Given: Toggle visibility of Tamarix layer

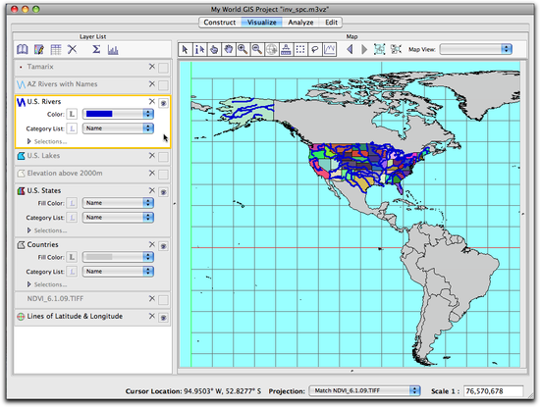Looking at the screenshot, I should tap(163, 68).
